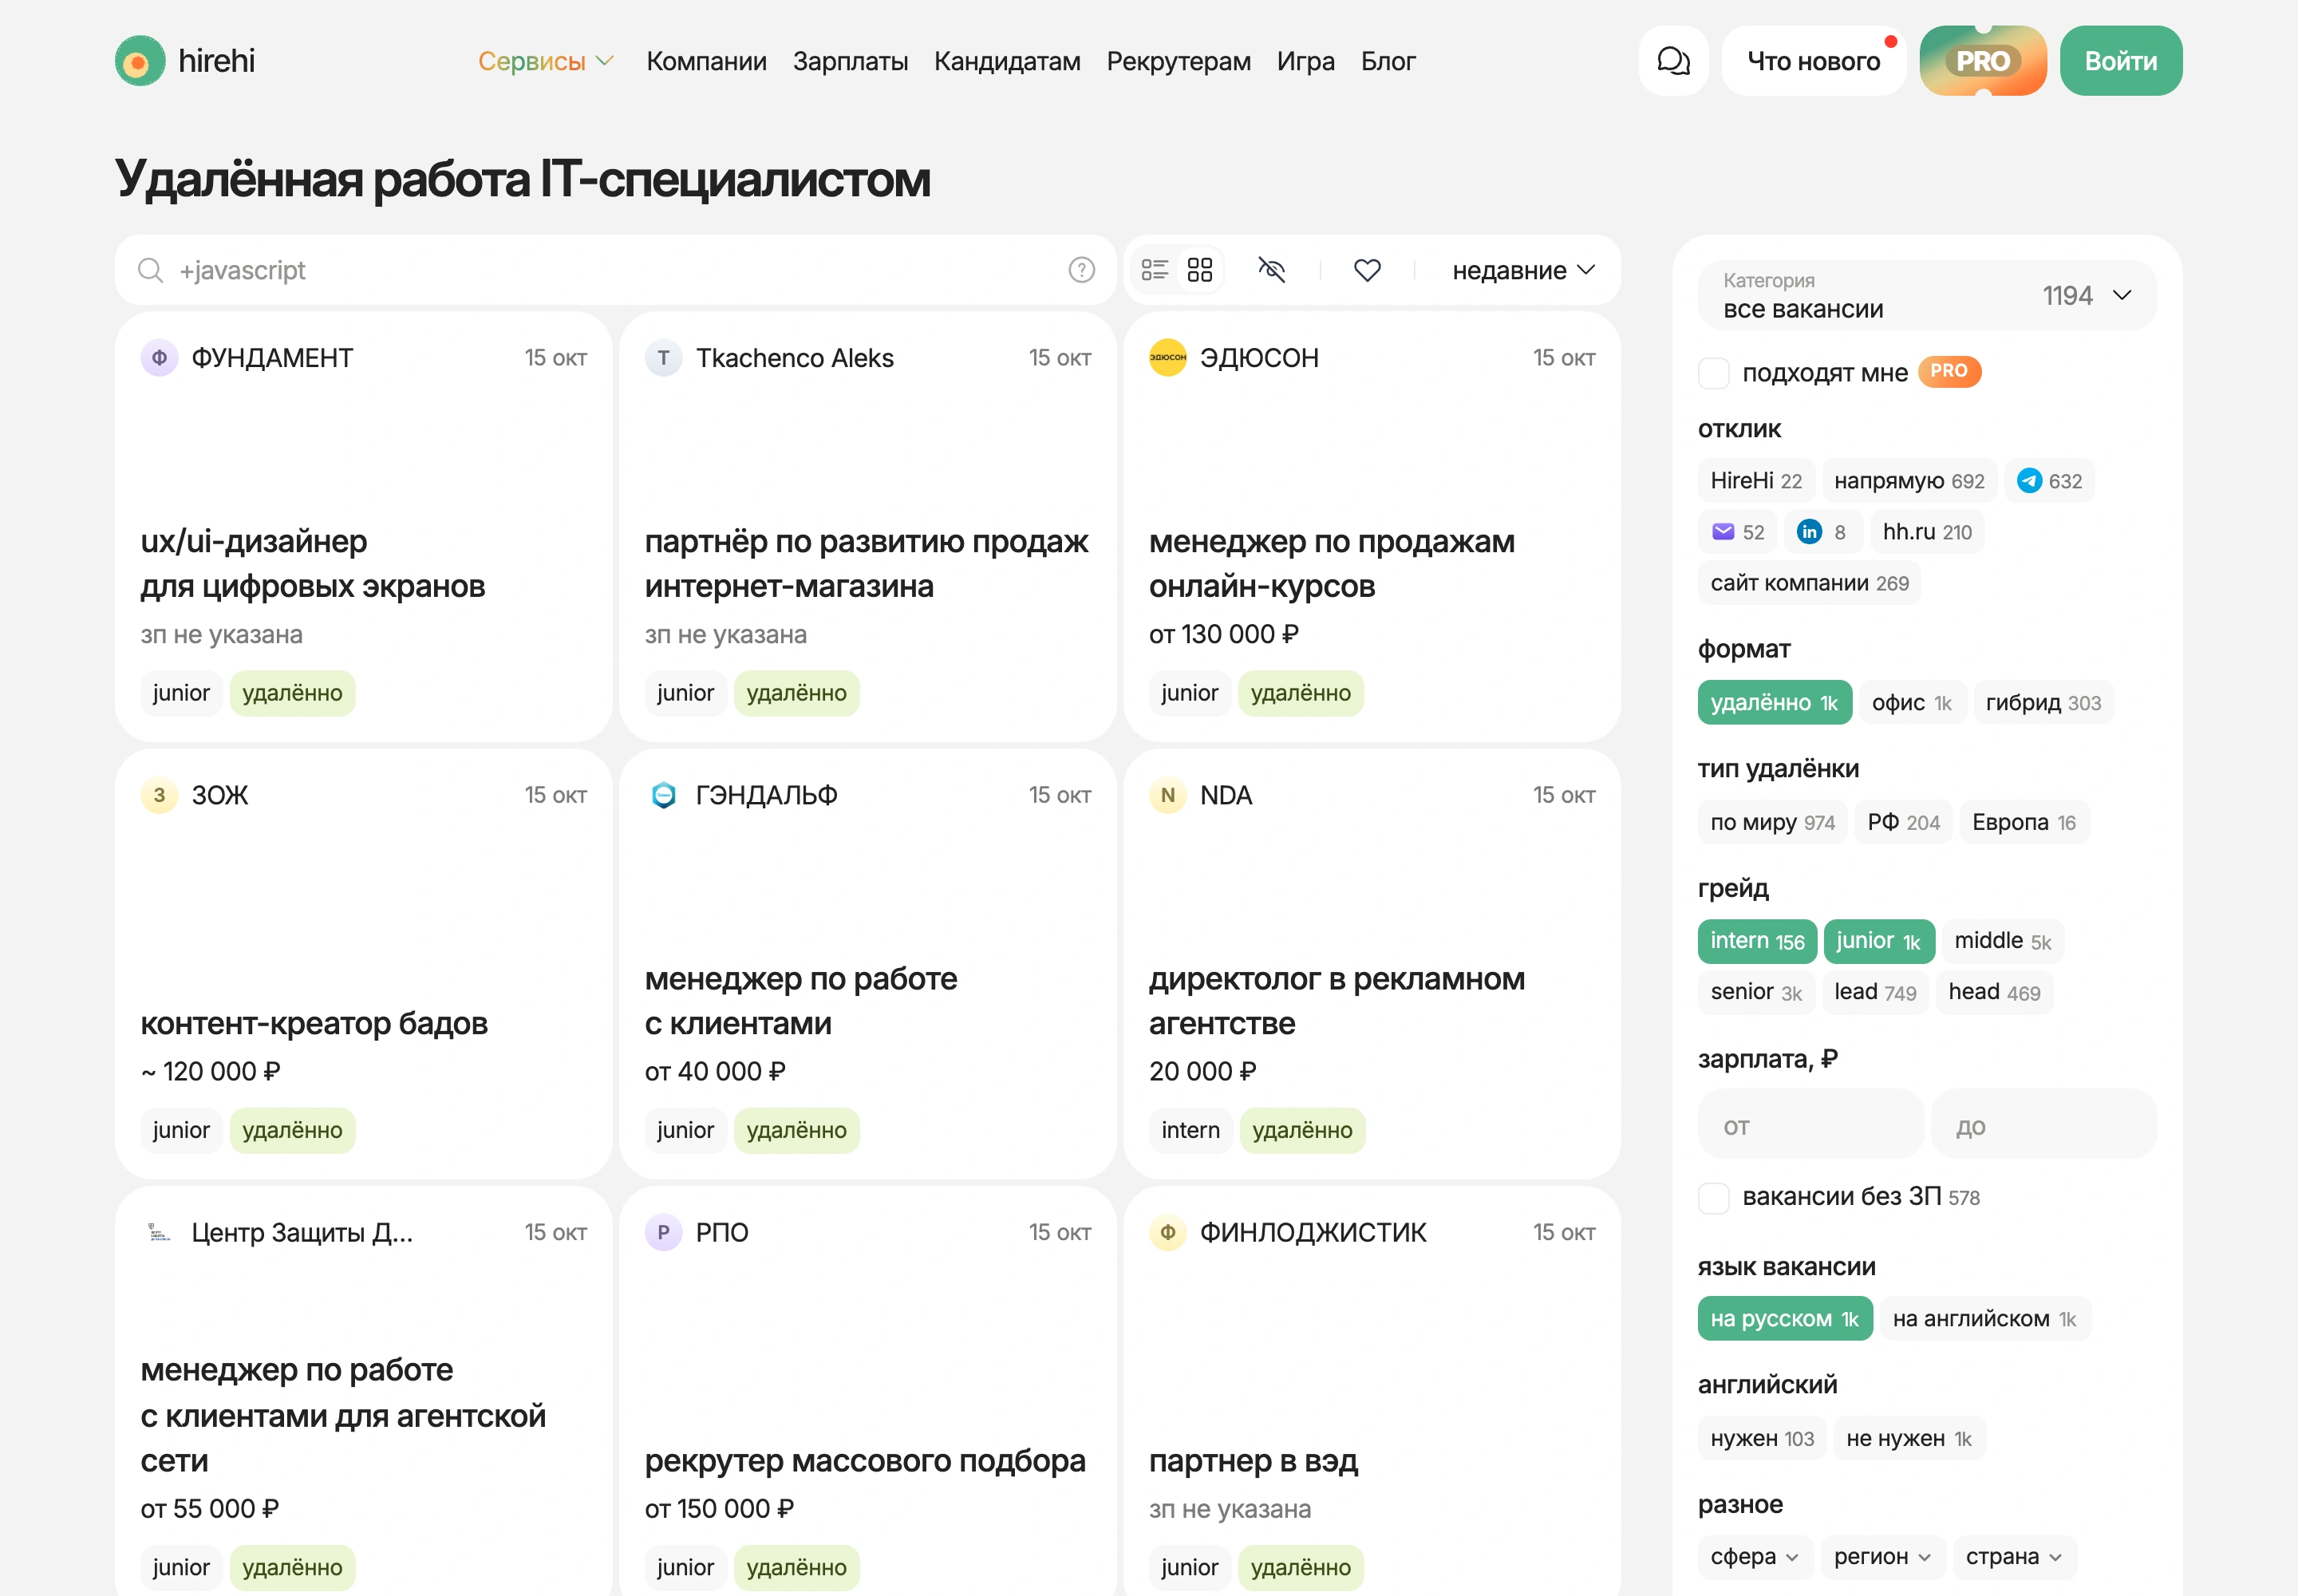Open the chat bubbles icon

(x=1673, y=61)
